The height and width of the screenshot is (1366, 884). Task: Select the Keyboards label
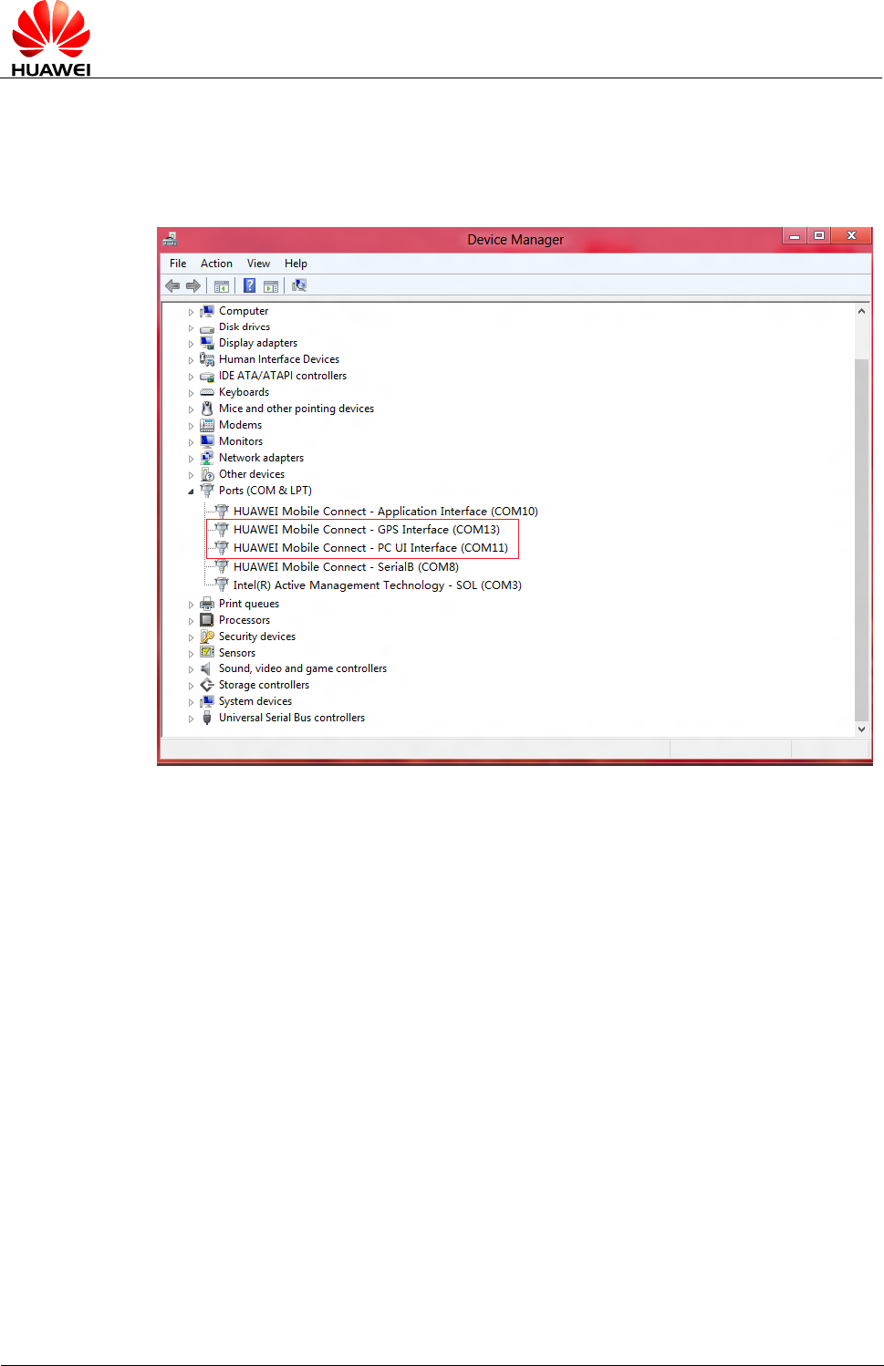(x=244, y=392)
